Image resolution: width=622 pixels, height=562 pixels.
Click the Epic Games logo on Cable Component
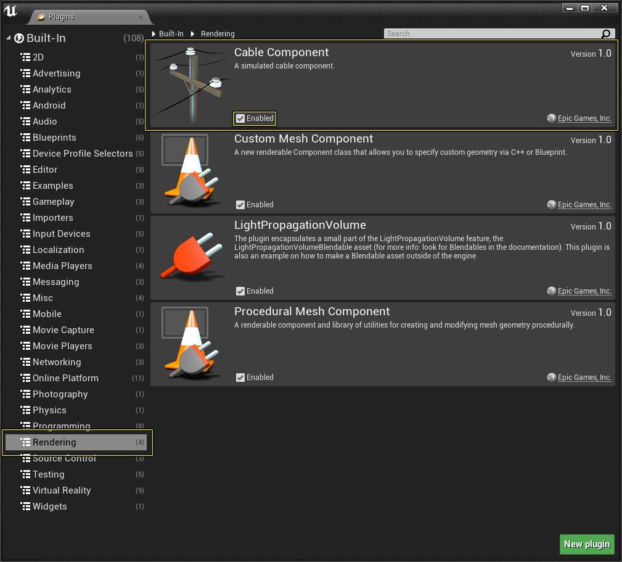(551, 118)
